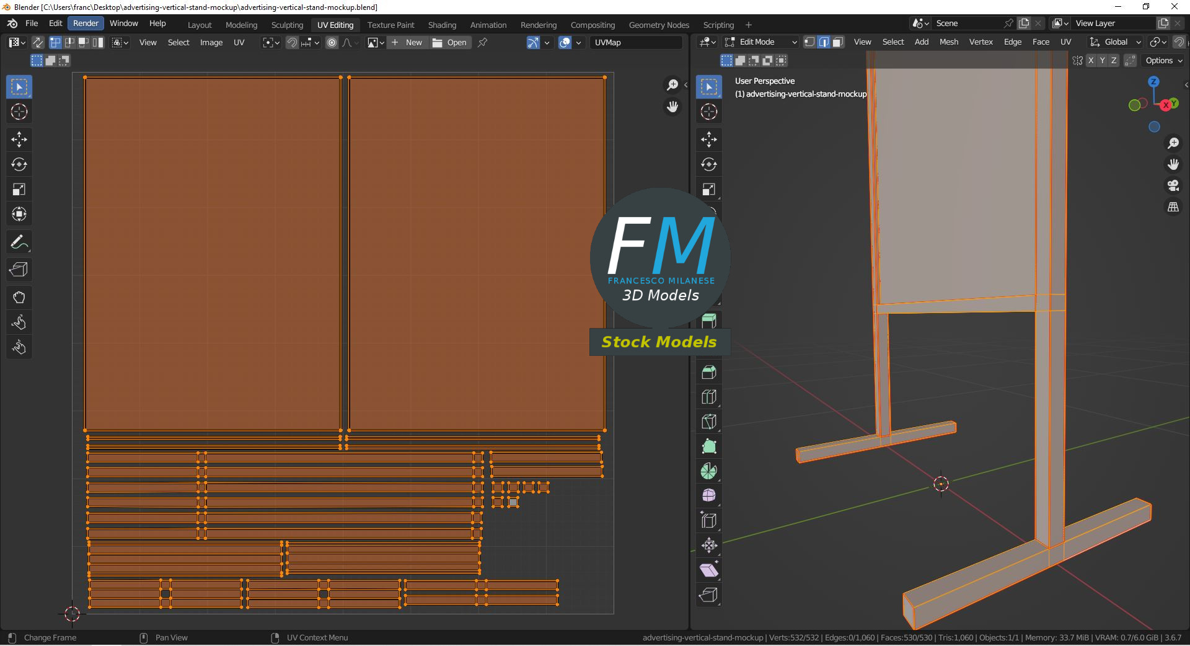Select the Rotate tool in UV editor
1190x646 pixels.
pyautogui.click(x=19, y=164)
